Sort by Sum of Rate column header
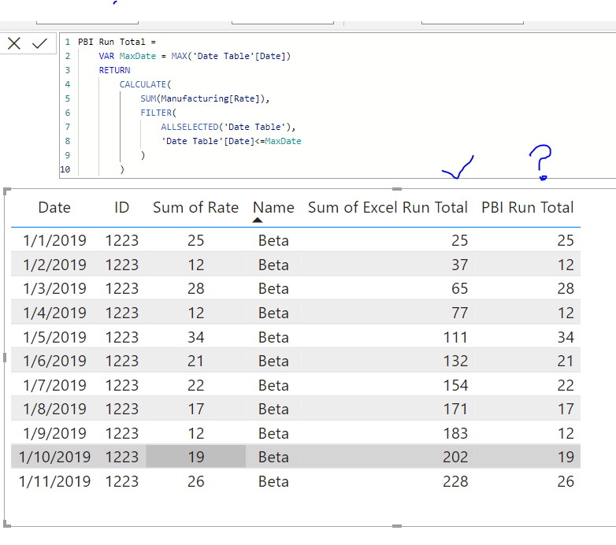Viewport: 616px width, 545px height. coord(195,207)
